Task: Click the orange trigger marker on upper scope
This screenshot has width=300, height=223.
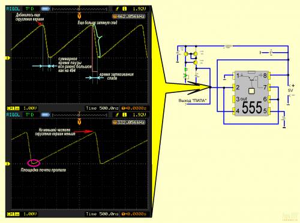Action: point(79,16)
